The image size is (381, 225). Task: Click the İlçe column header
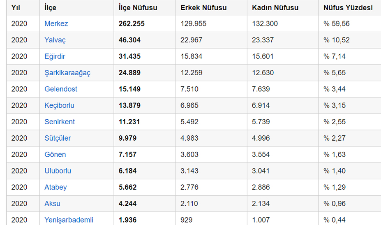tap(50, 7)
